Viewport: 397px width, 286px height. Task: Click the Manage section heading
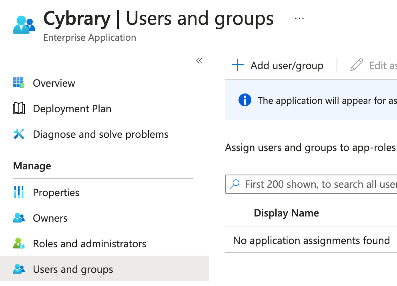(32, 166)
